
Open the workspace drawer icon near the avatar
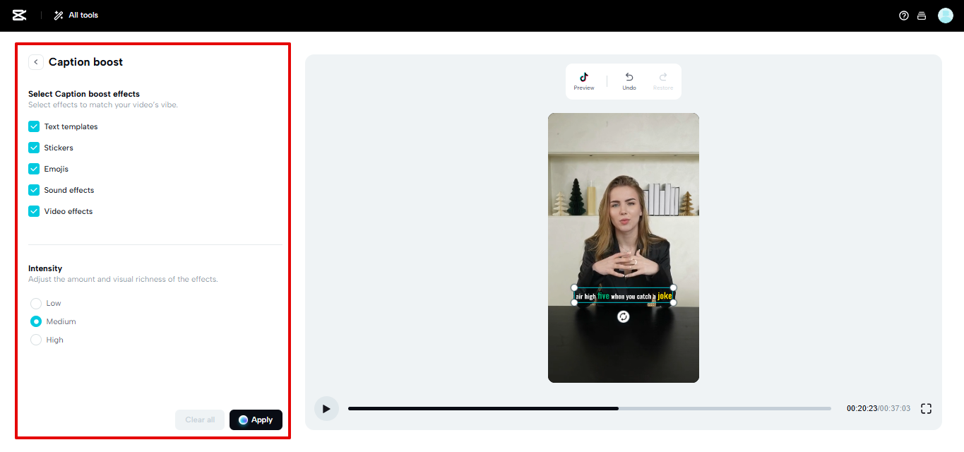922,15
